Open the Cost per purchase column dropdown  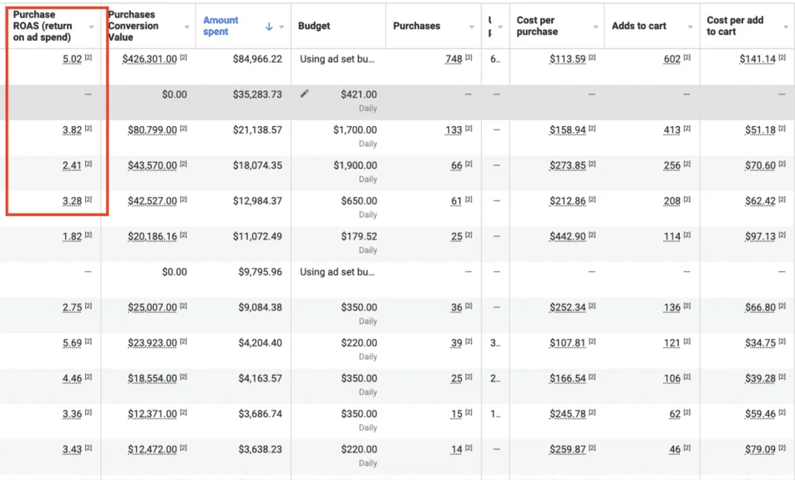click(596, 27)
